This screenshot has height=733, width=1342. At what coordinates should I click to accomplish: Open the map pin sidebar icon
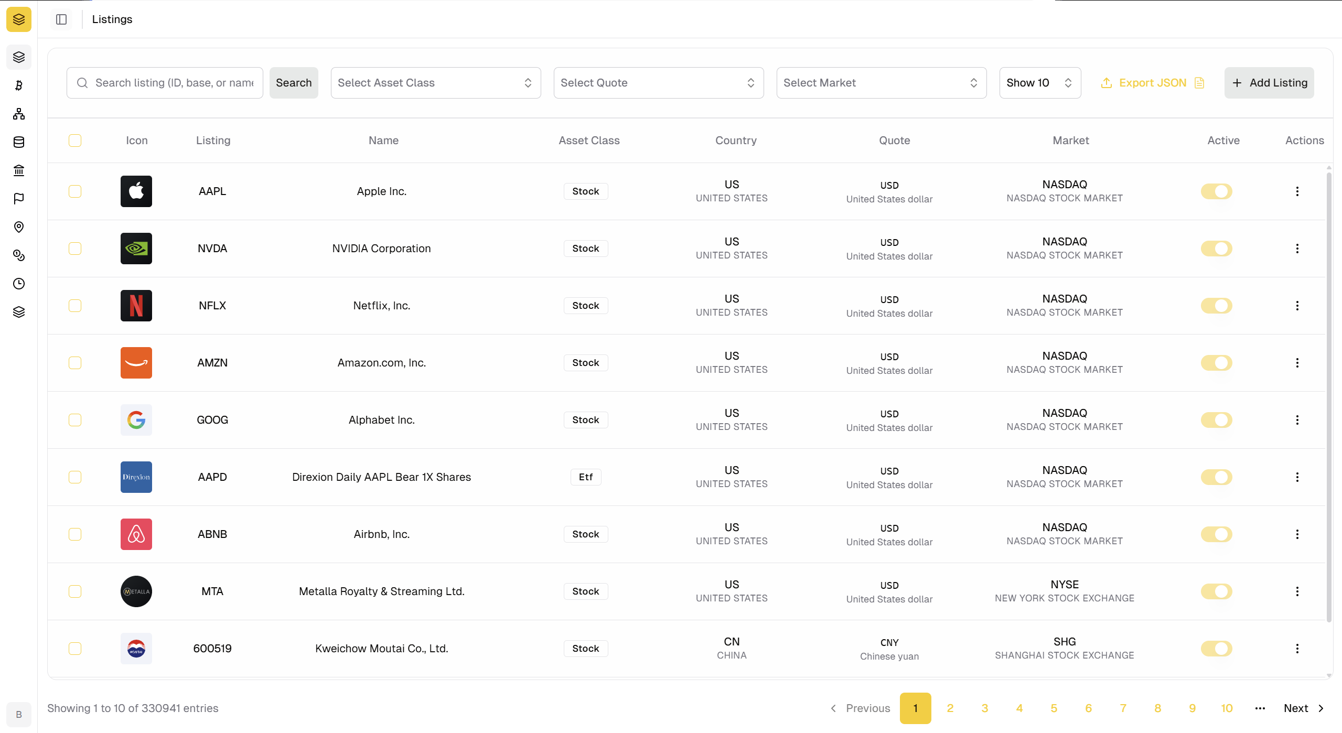19,227
